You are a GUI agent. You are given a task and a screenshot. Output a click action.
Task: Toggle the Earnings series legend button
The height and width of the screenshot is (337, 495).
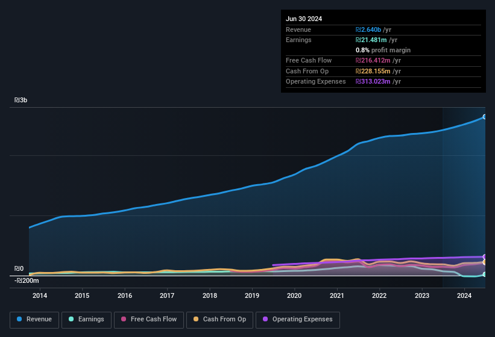(86, 320)
